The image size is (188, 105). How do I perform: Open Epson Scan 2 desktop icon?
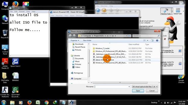[x=15, y=63]
